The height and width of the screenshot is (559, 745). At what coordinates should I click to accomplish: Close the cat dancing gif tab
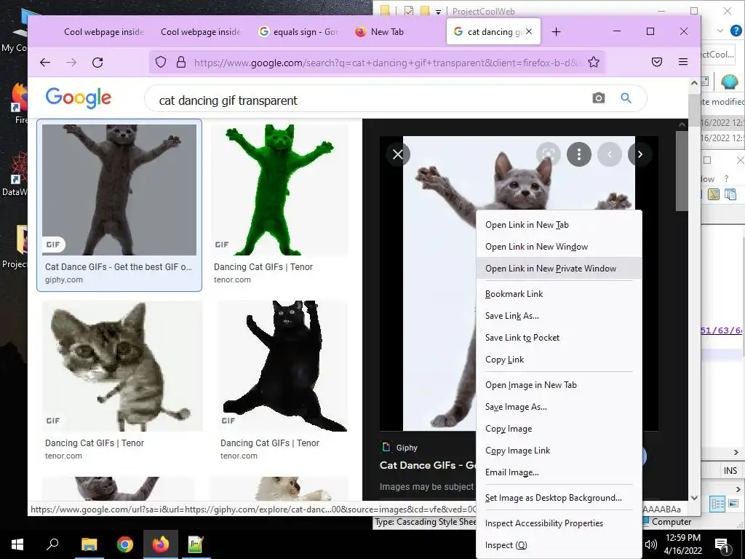(x=529, y=32)
